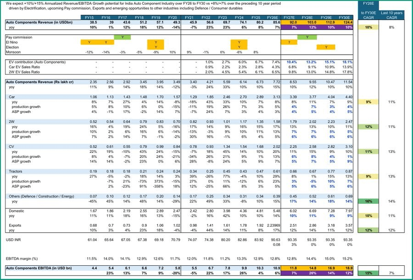Select the green 16% CAGR cell for Others

[368, 201]
